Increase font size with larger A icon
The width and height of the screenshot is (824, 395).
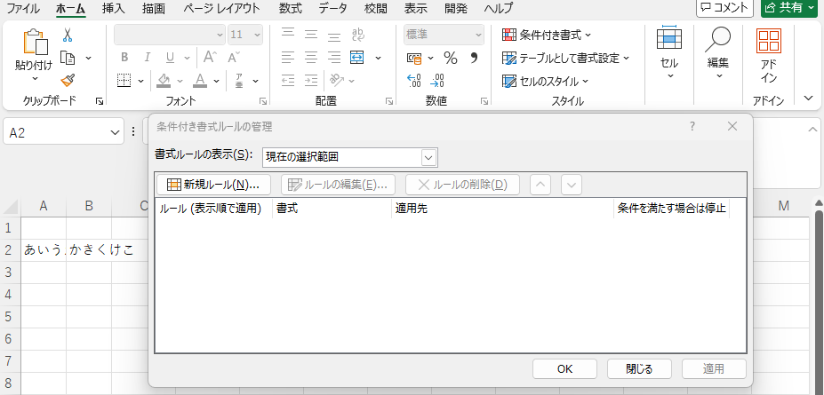210,57
